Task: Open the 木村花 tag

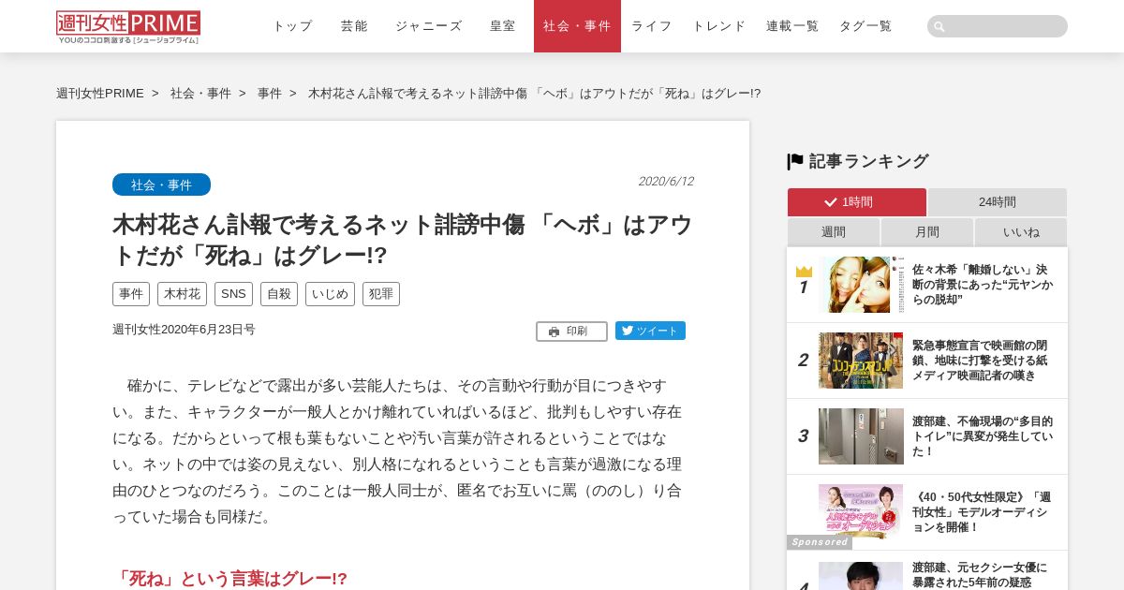Action: [182, 294]
